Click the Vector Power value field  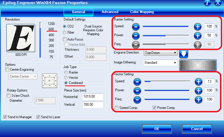209,90
